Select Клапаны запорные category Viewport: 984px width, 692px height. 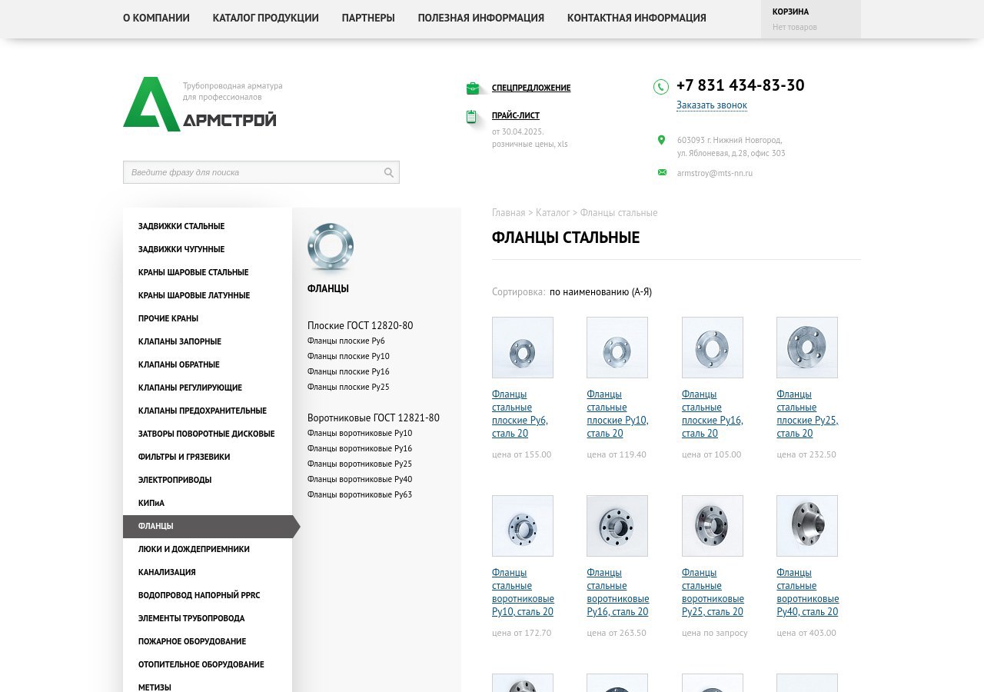pos(208,341)
